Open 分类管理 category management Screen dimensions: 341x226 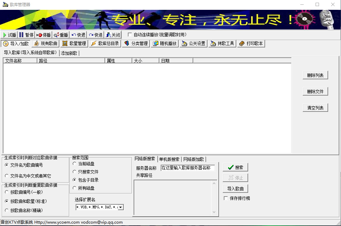[136, 44]
